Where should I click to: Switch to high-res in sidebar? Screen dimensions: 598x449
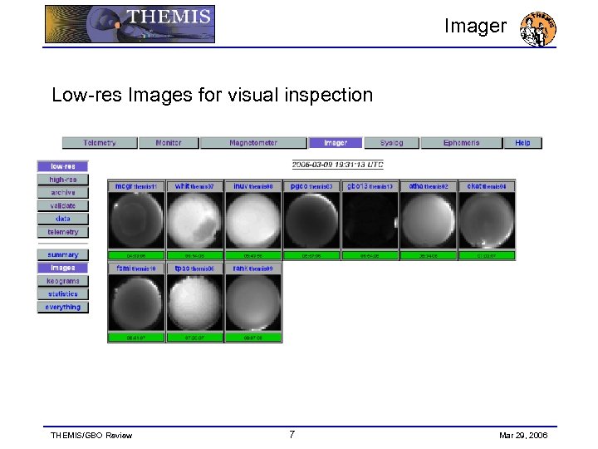pyautogui.click(x=63, y=180)
